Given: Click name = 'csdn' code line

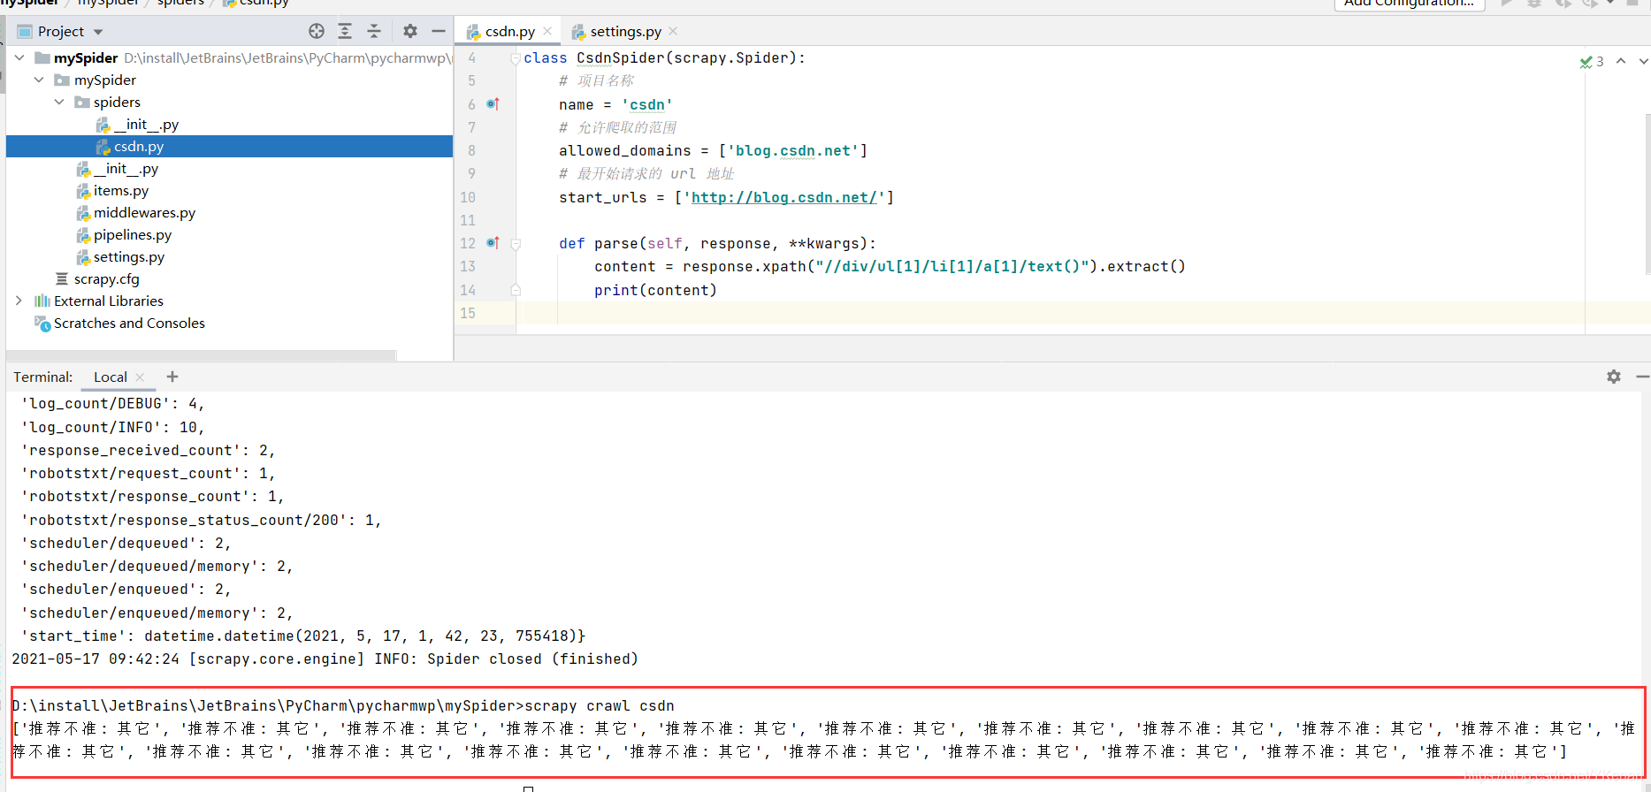Looking at the screenshot, I should (615, 104).
